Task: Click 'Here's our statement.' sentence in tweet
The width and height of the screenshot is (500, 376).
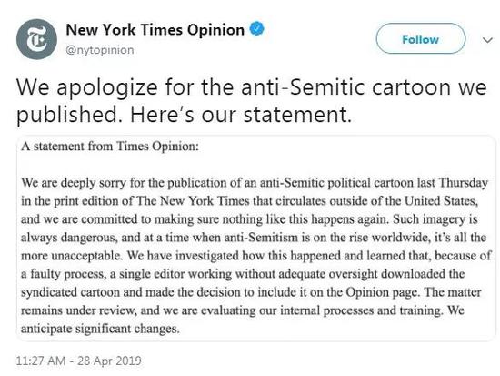Action: (x=241, y=115)
